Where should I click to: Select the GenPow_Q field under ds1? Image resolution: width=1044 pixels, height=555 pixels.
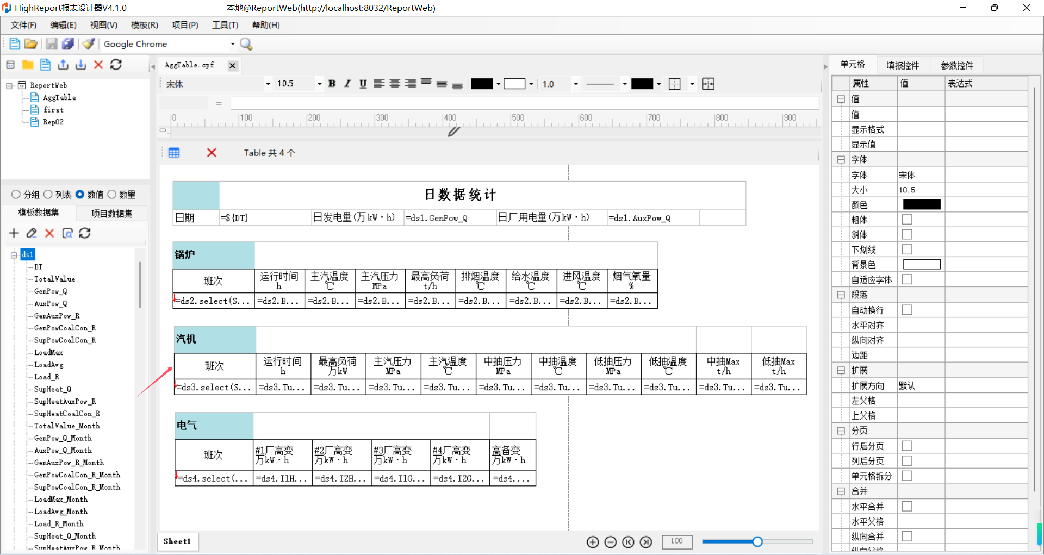pos(51,291)
